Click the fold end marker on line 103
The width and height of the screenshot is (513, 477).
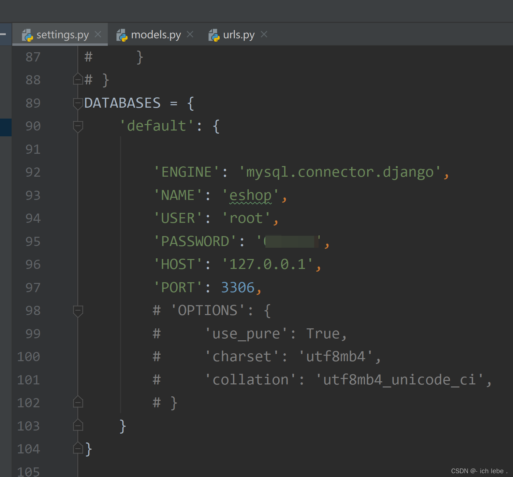[x=78, y=425]
